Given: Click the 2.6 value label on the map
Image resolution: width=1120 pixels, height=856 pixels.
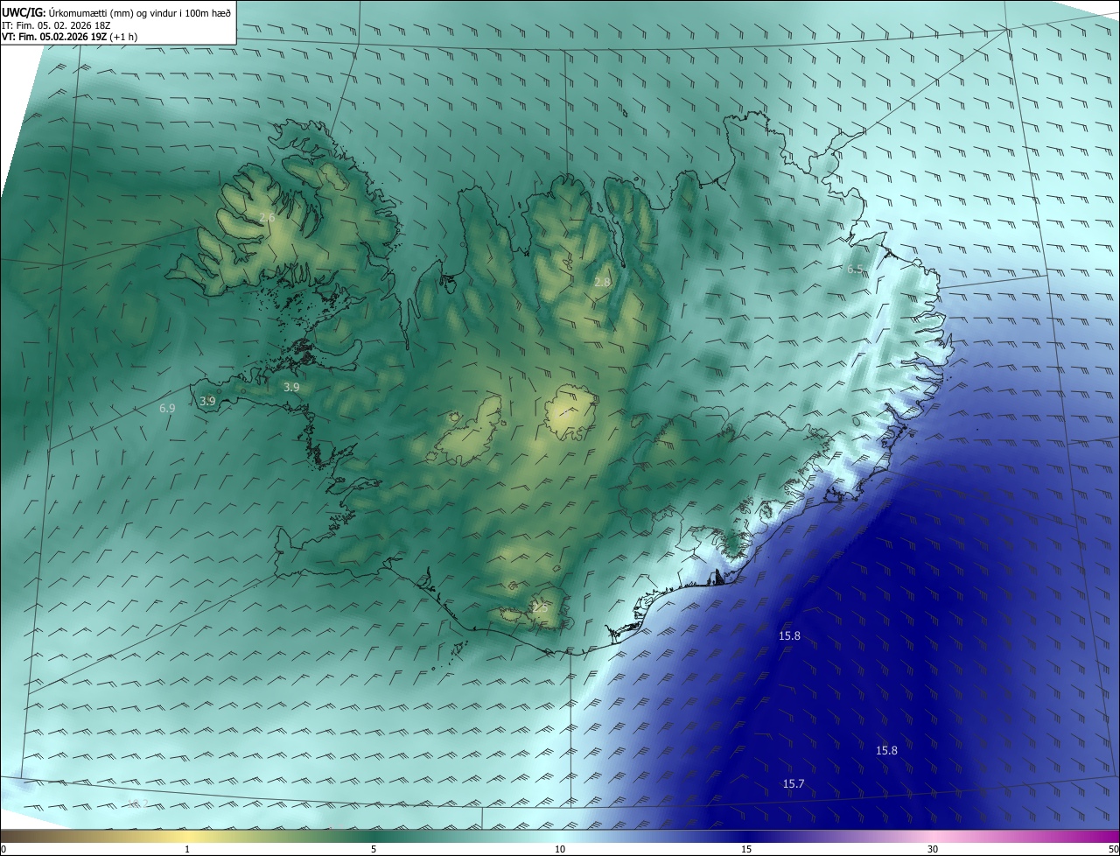Looking at the screenshot, I should click(x=268, y=217).
